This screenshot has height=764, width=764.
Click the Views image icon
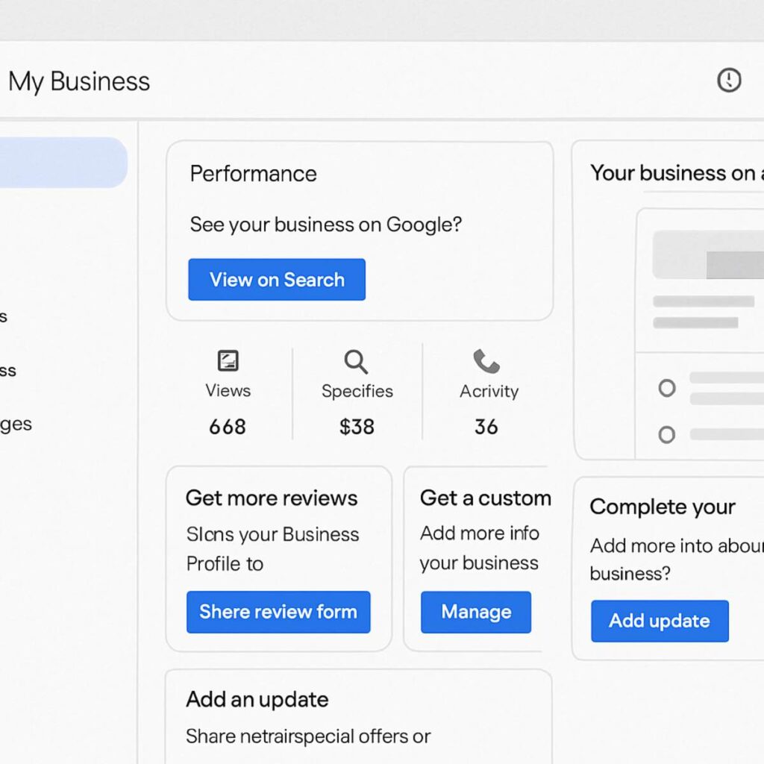(228, 360)
